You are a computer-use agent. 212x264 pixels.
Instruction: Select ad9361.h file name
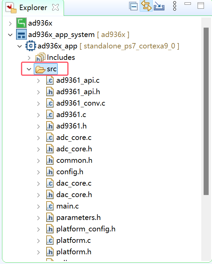click(71, 126)
